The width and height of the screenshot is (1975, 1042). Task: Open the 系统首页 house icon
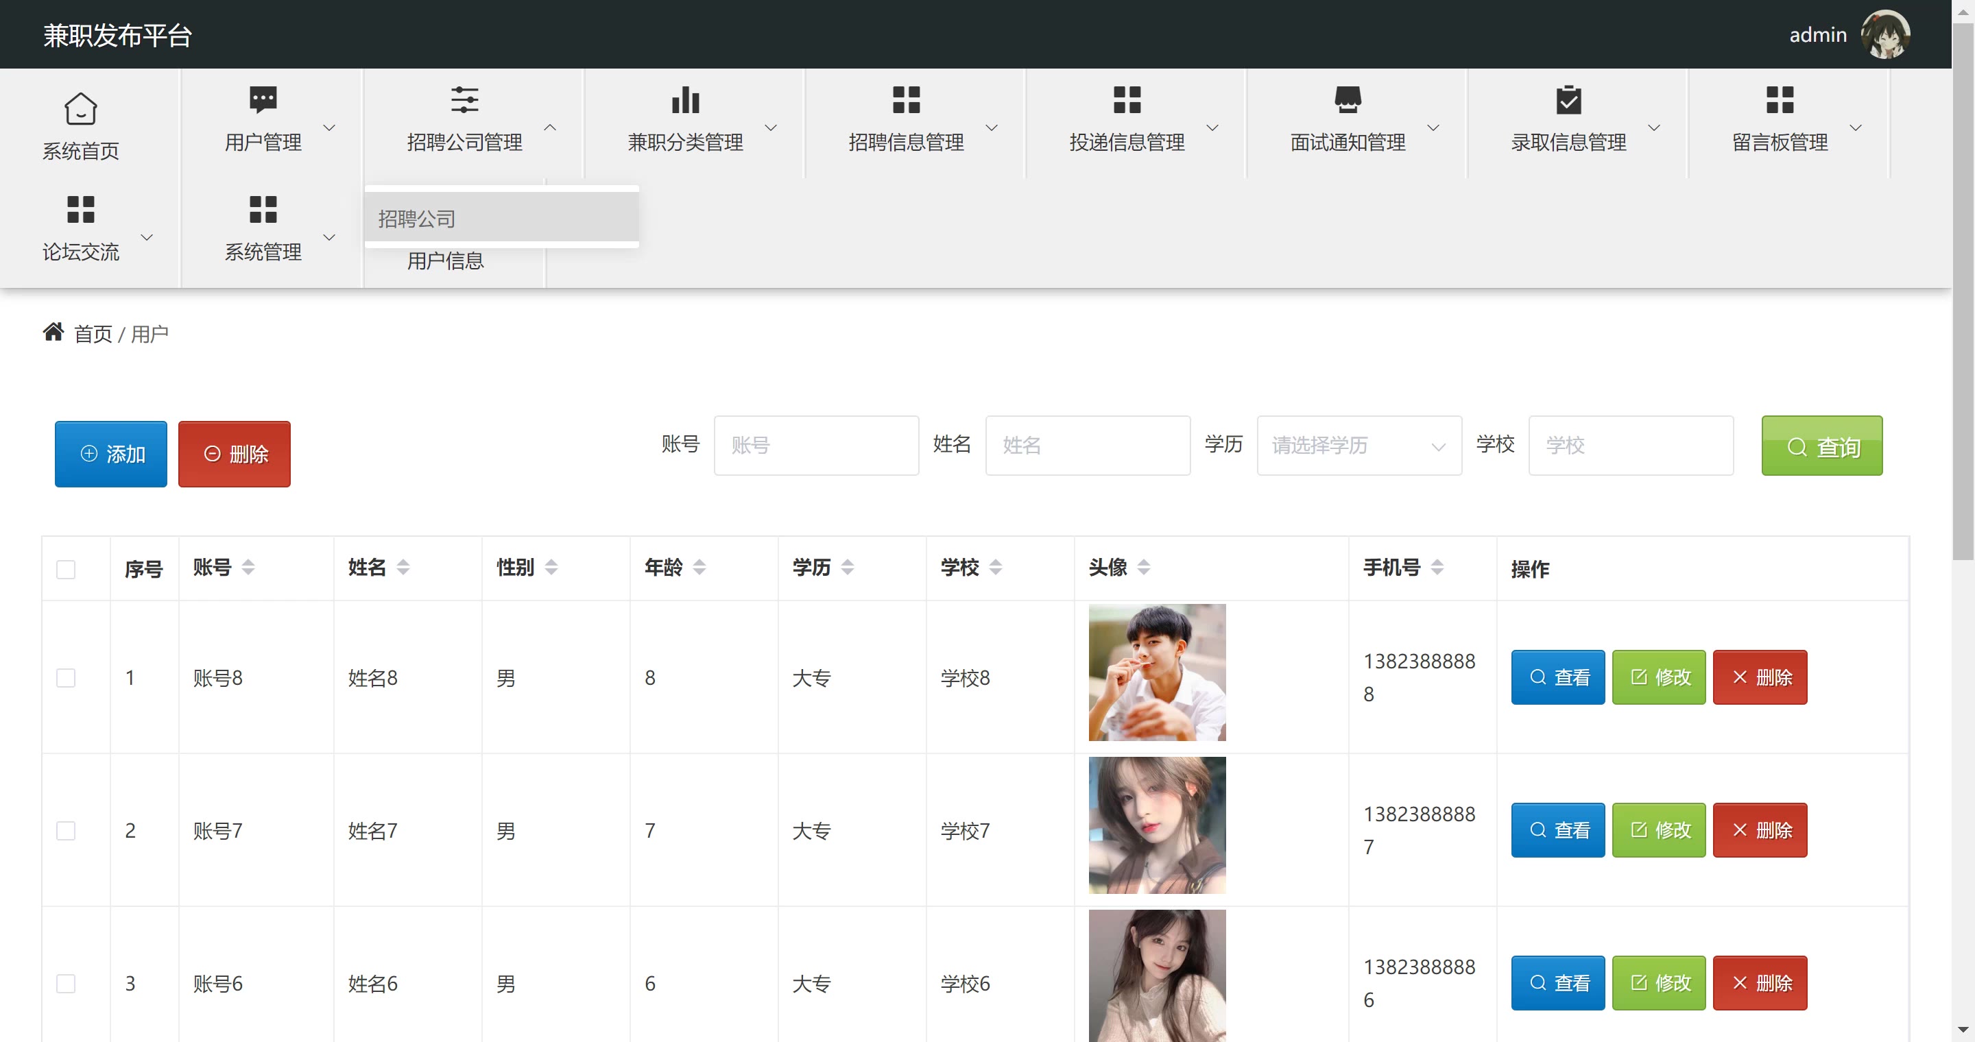click(x=80, y=109)
